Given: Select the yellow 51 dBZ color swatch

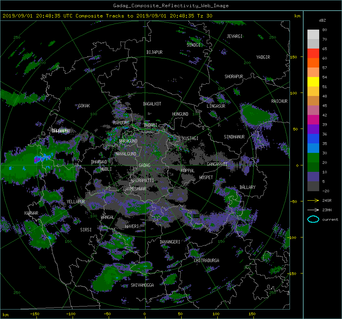Looking at the screenshot, I should (x=313, y=82).
